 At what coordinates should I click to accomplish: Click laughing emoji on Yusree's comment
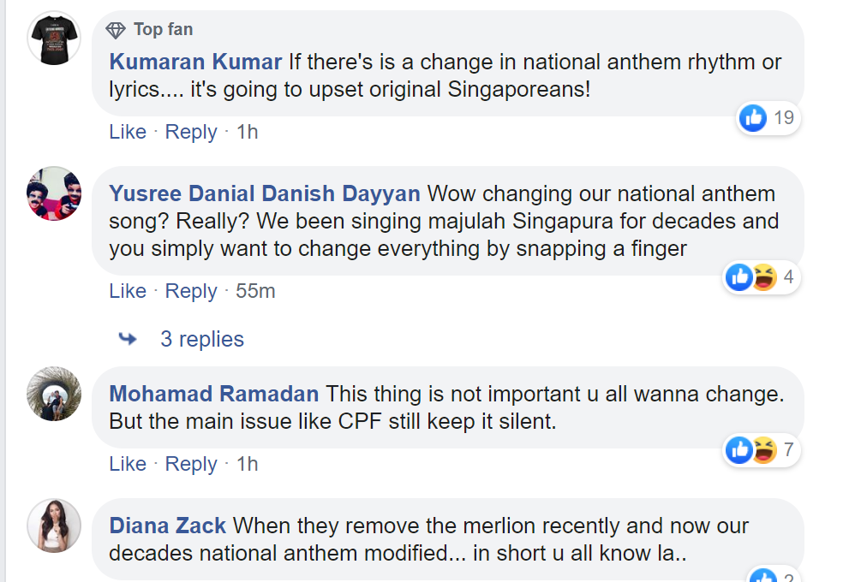point(764,277)
